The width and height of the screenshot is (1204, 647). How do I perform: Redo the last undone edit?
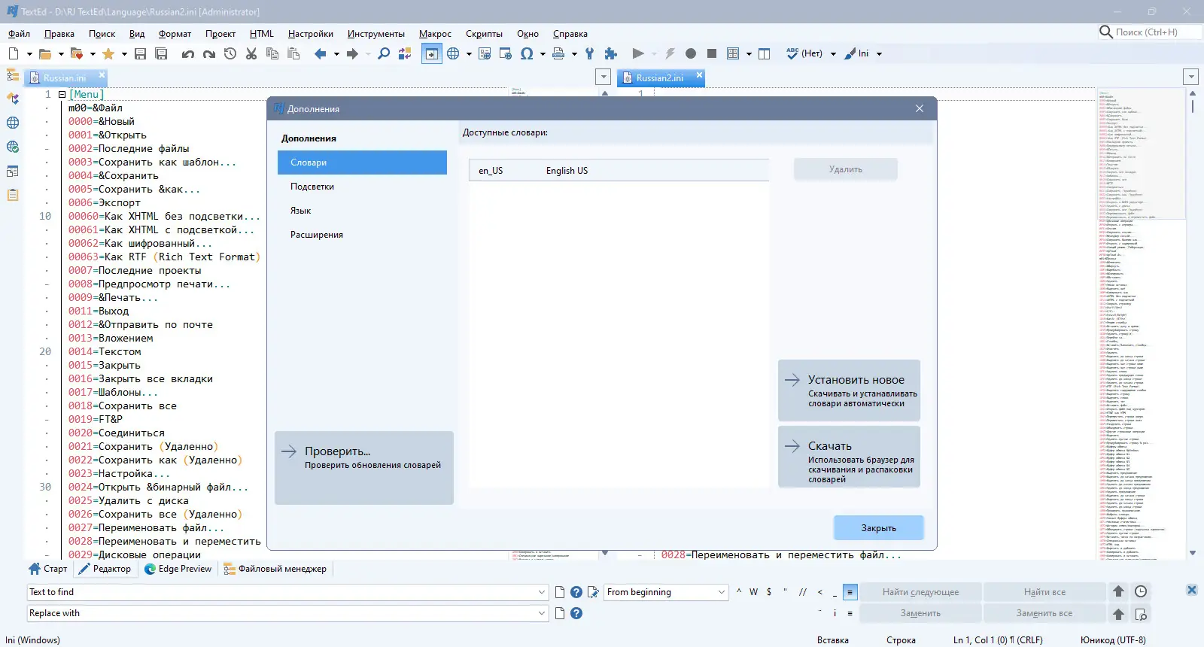coord(209,53)
